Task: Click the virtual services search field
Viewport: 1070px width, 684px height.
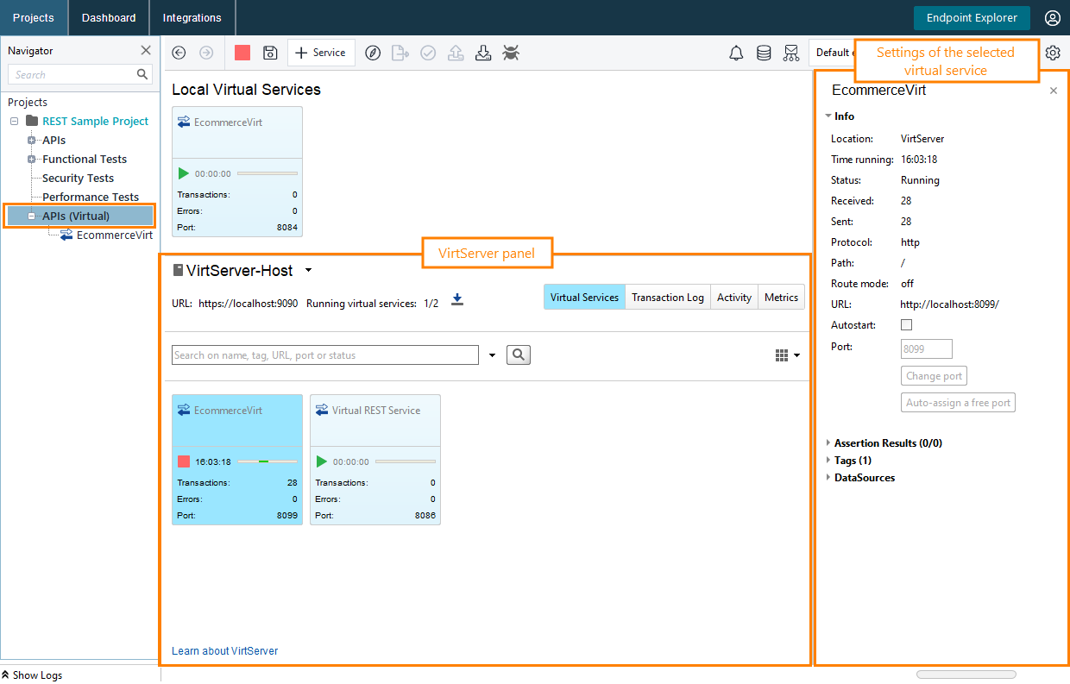Action: (324, 355)
